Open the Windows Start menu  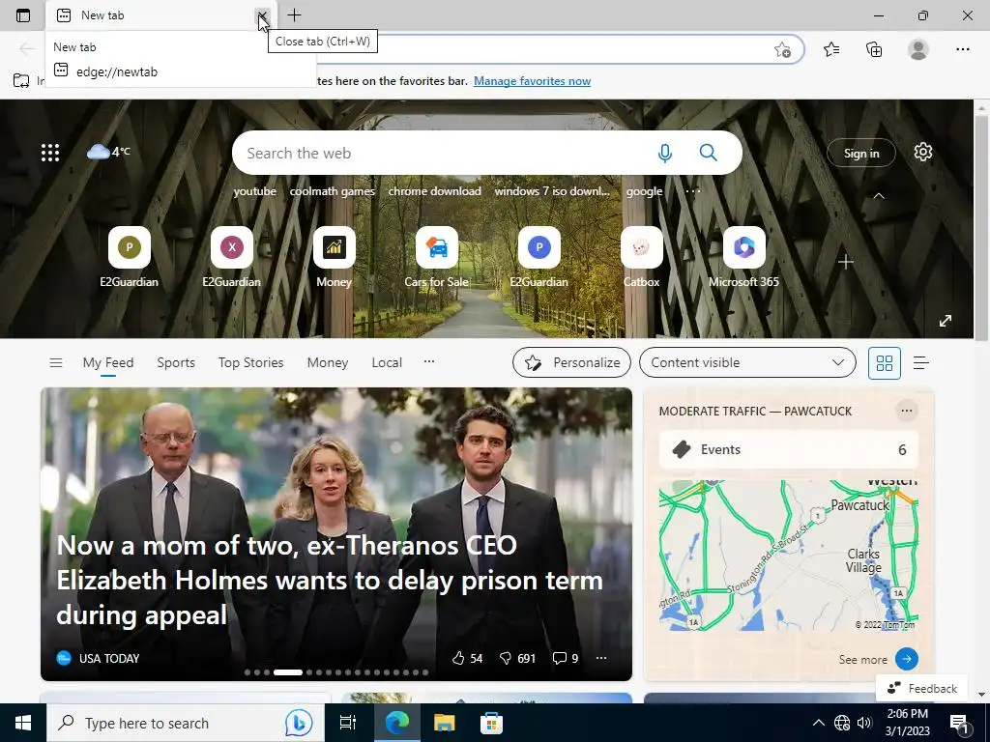[x=23, y=723]
